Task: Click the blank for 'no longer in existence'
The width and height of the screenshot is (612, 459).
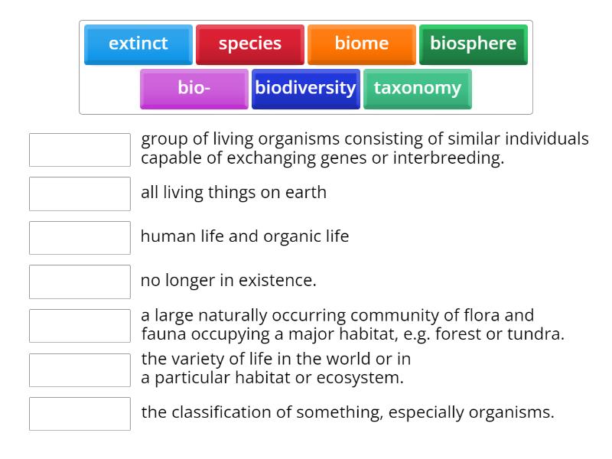Action: click(x=80, y=281)
